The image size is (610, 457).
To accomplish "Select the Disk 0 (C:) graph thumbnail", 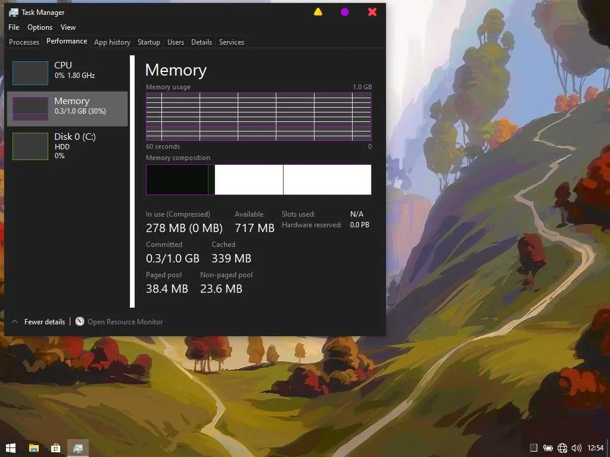I will pos(30,146).
